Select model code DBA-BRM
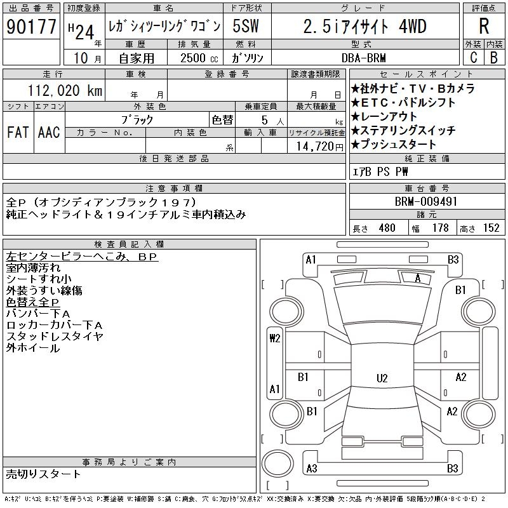 [364, 58]
